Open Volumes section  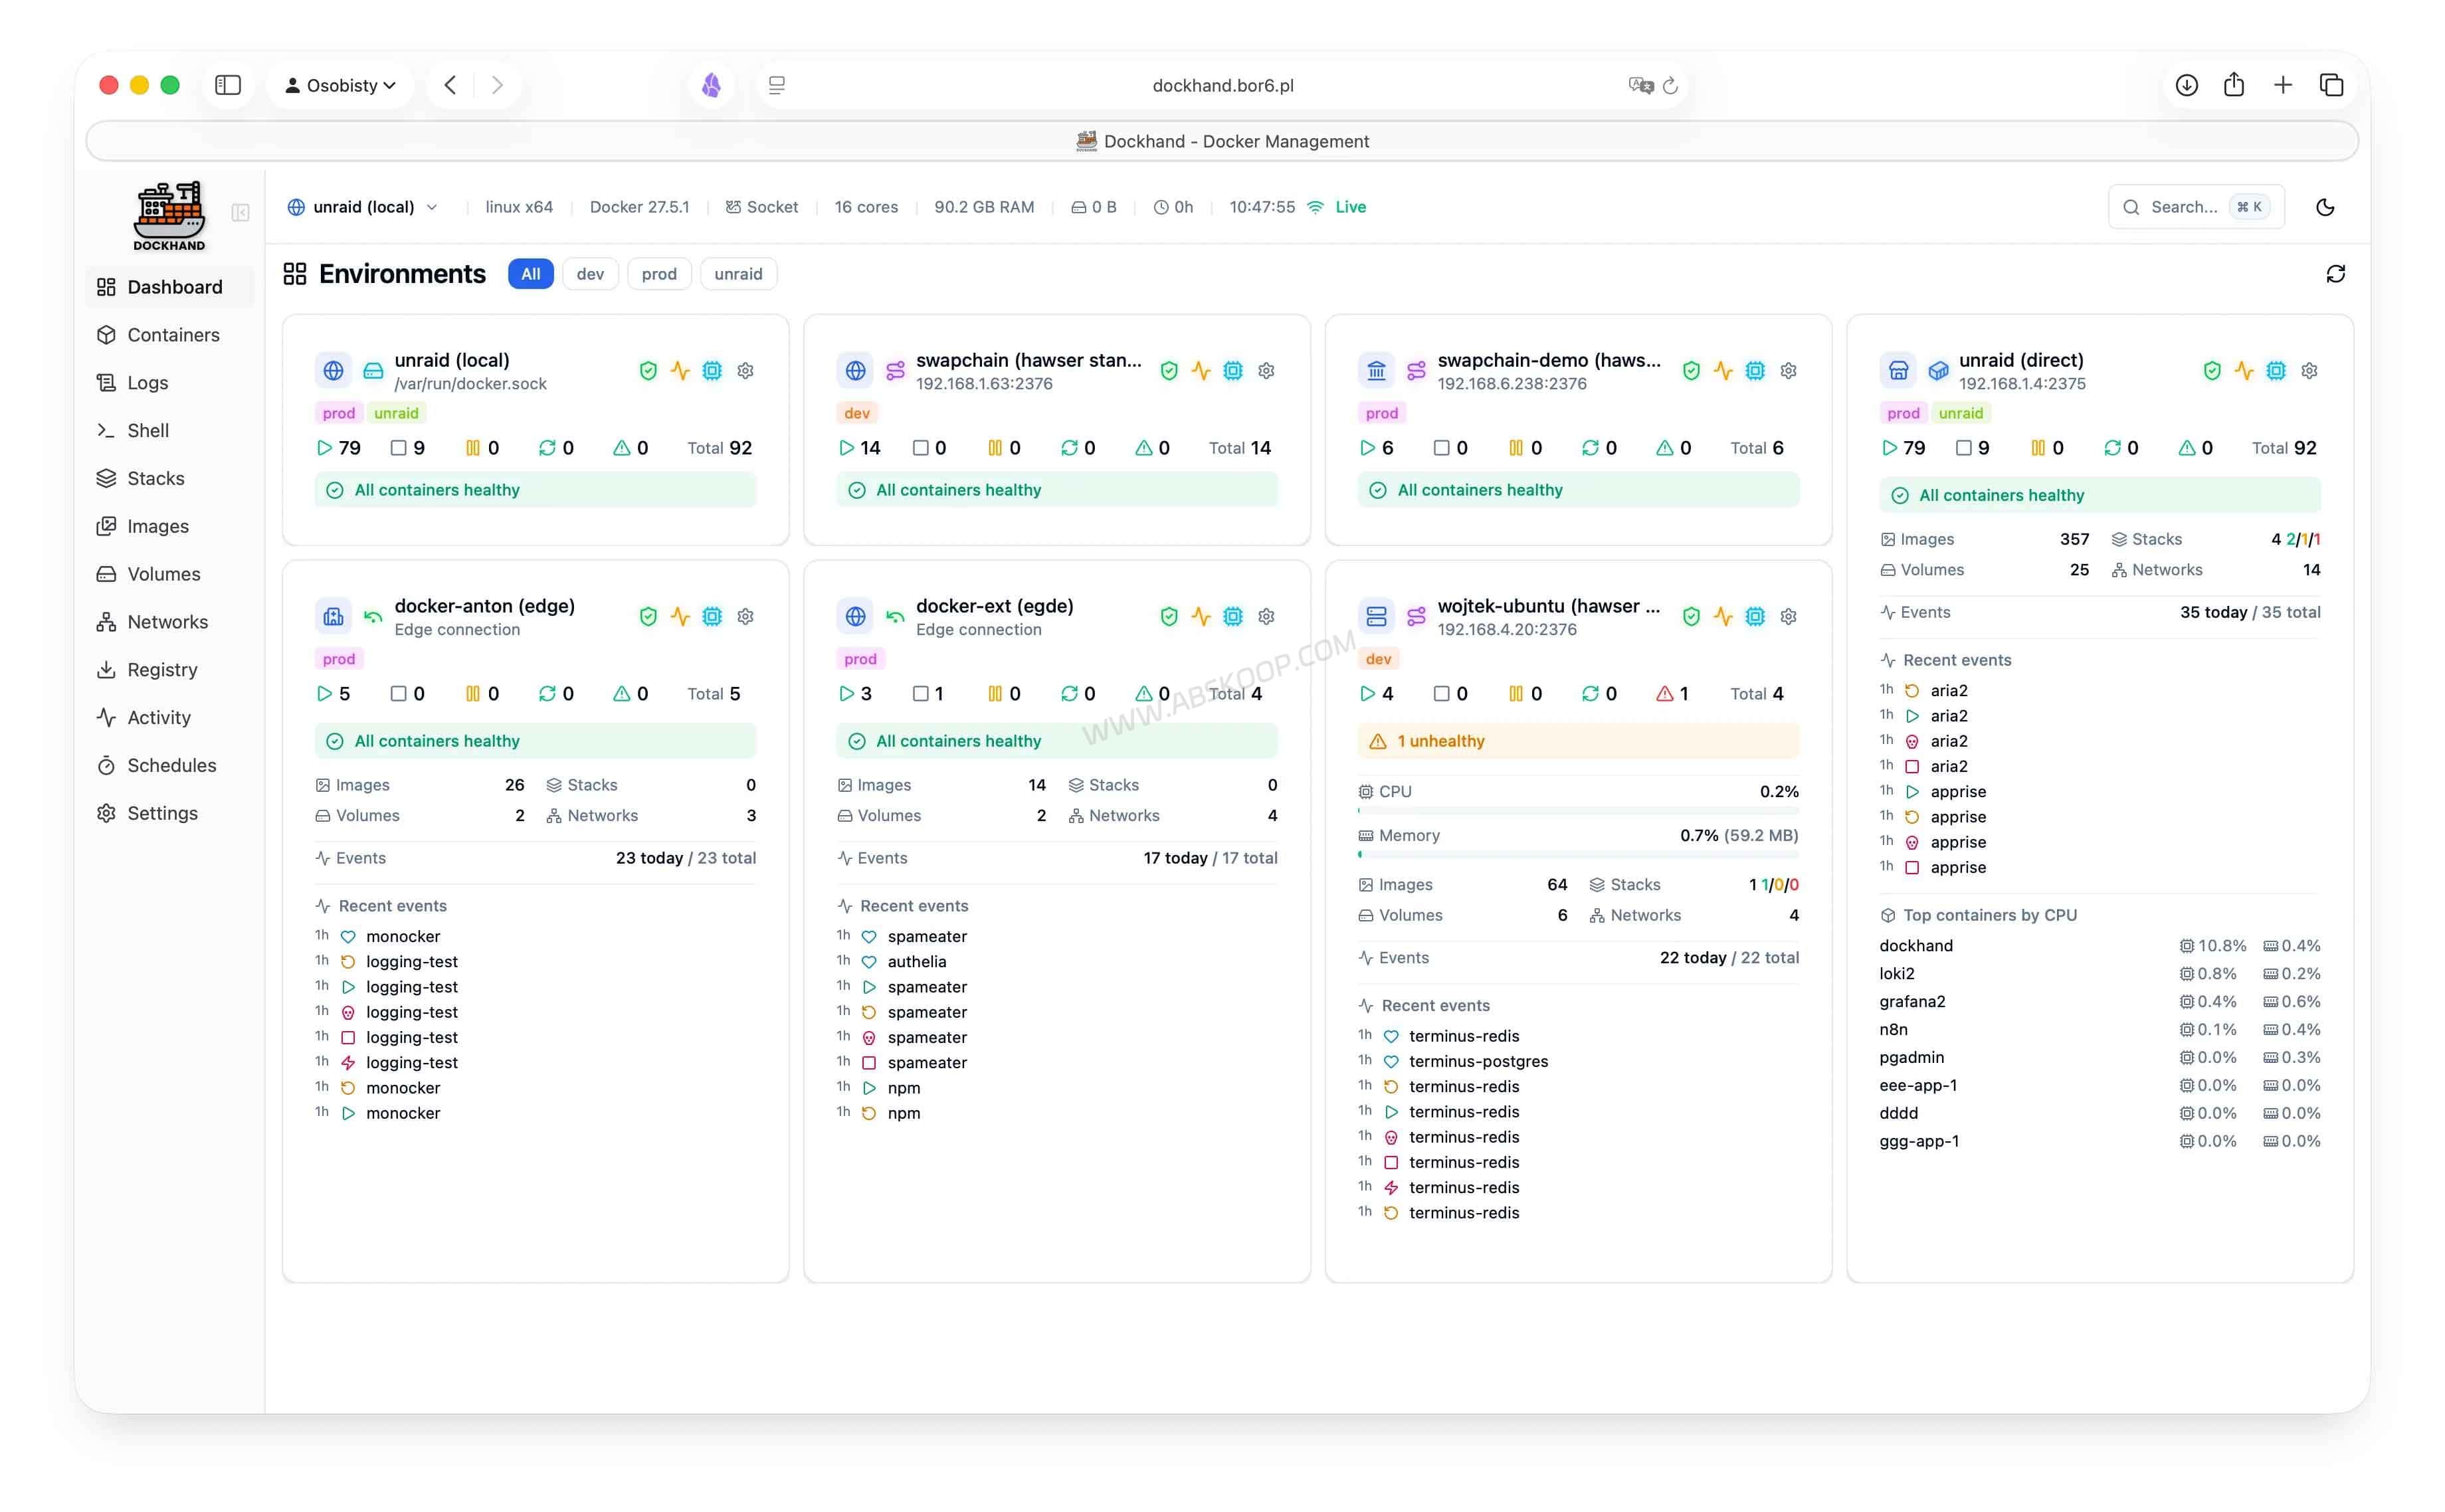[x=169, y=574]
